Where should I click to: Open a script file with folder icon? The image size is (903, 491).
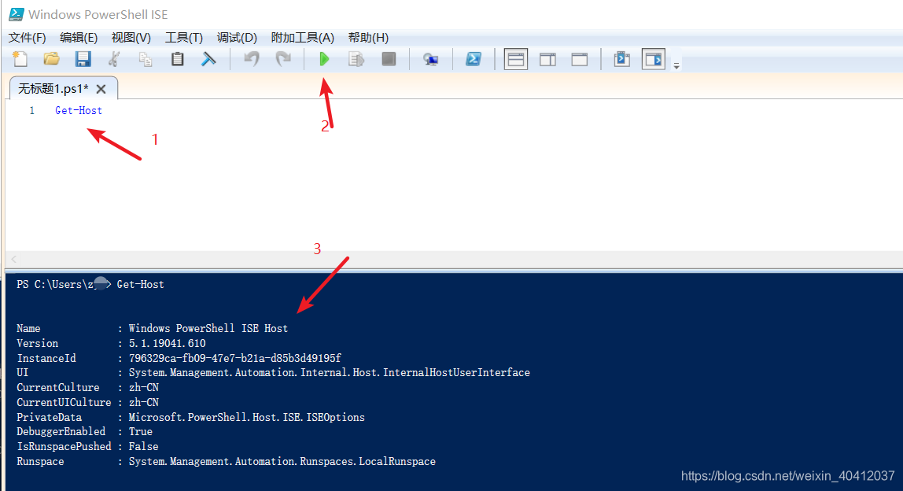click(x=52, y=59)
